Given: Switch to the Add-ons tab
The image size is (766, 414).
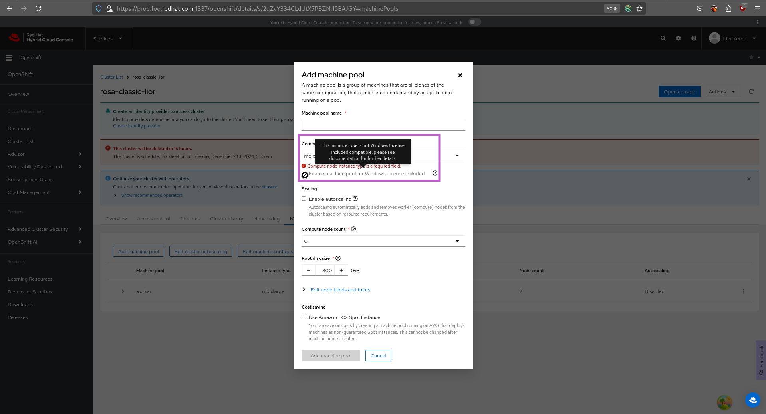Looking at the screenshot, I should (x=190, y=219).
